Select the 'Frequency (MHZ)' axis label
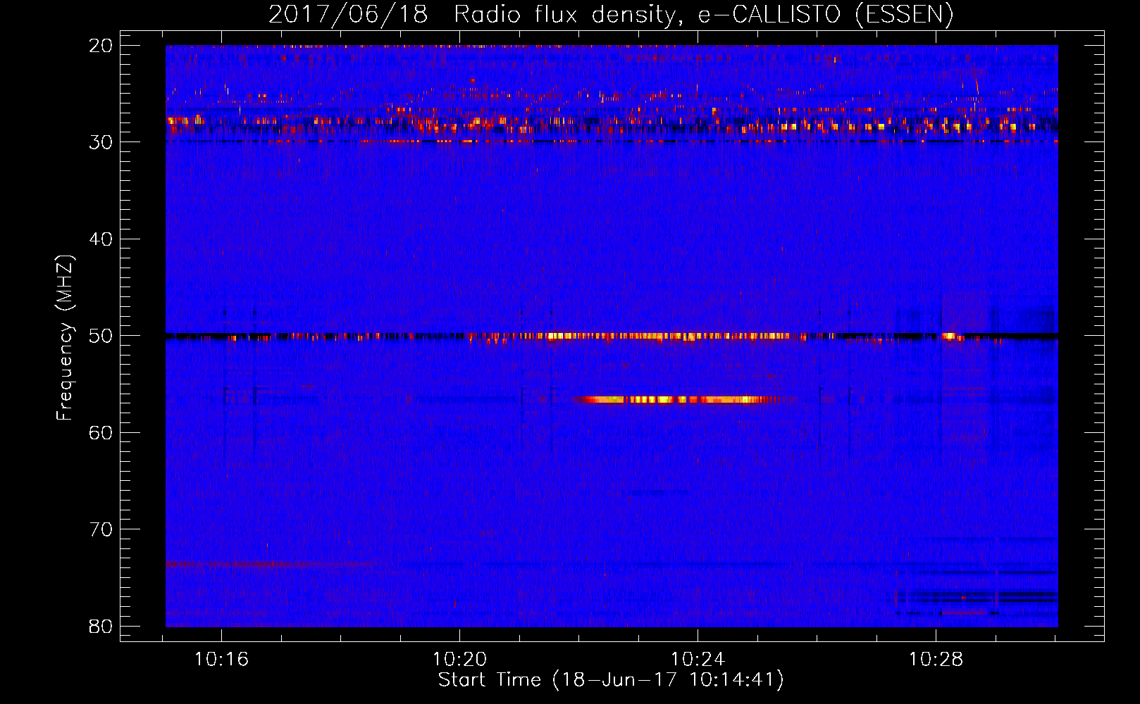The height and width of the screenshot is (704, 1140). pos(65,337)
